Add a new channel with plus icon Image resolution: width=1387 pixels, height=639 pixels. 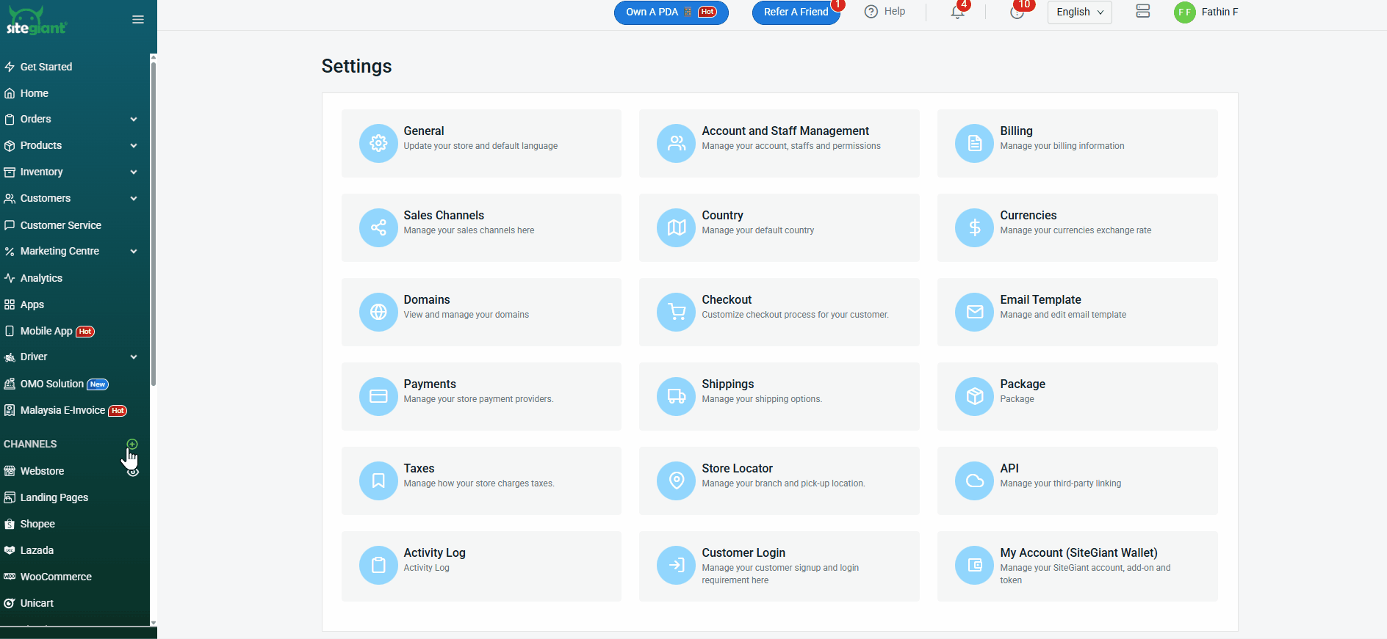point(132,444)
